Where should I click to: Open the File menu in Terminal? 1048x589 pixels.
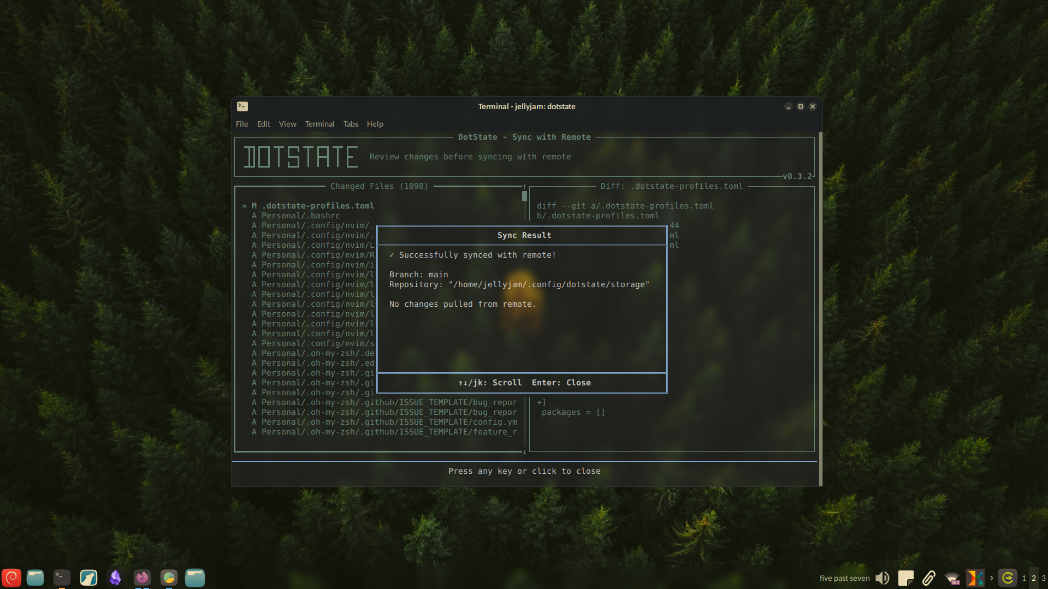click(242, 124)
